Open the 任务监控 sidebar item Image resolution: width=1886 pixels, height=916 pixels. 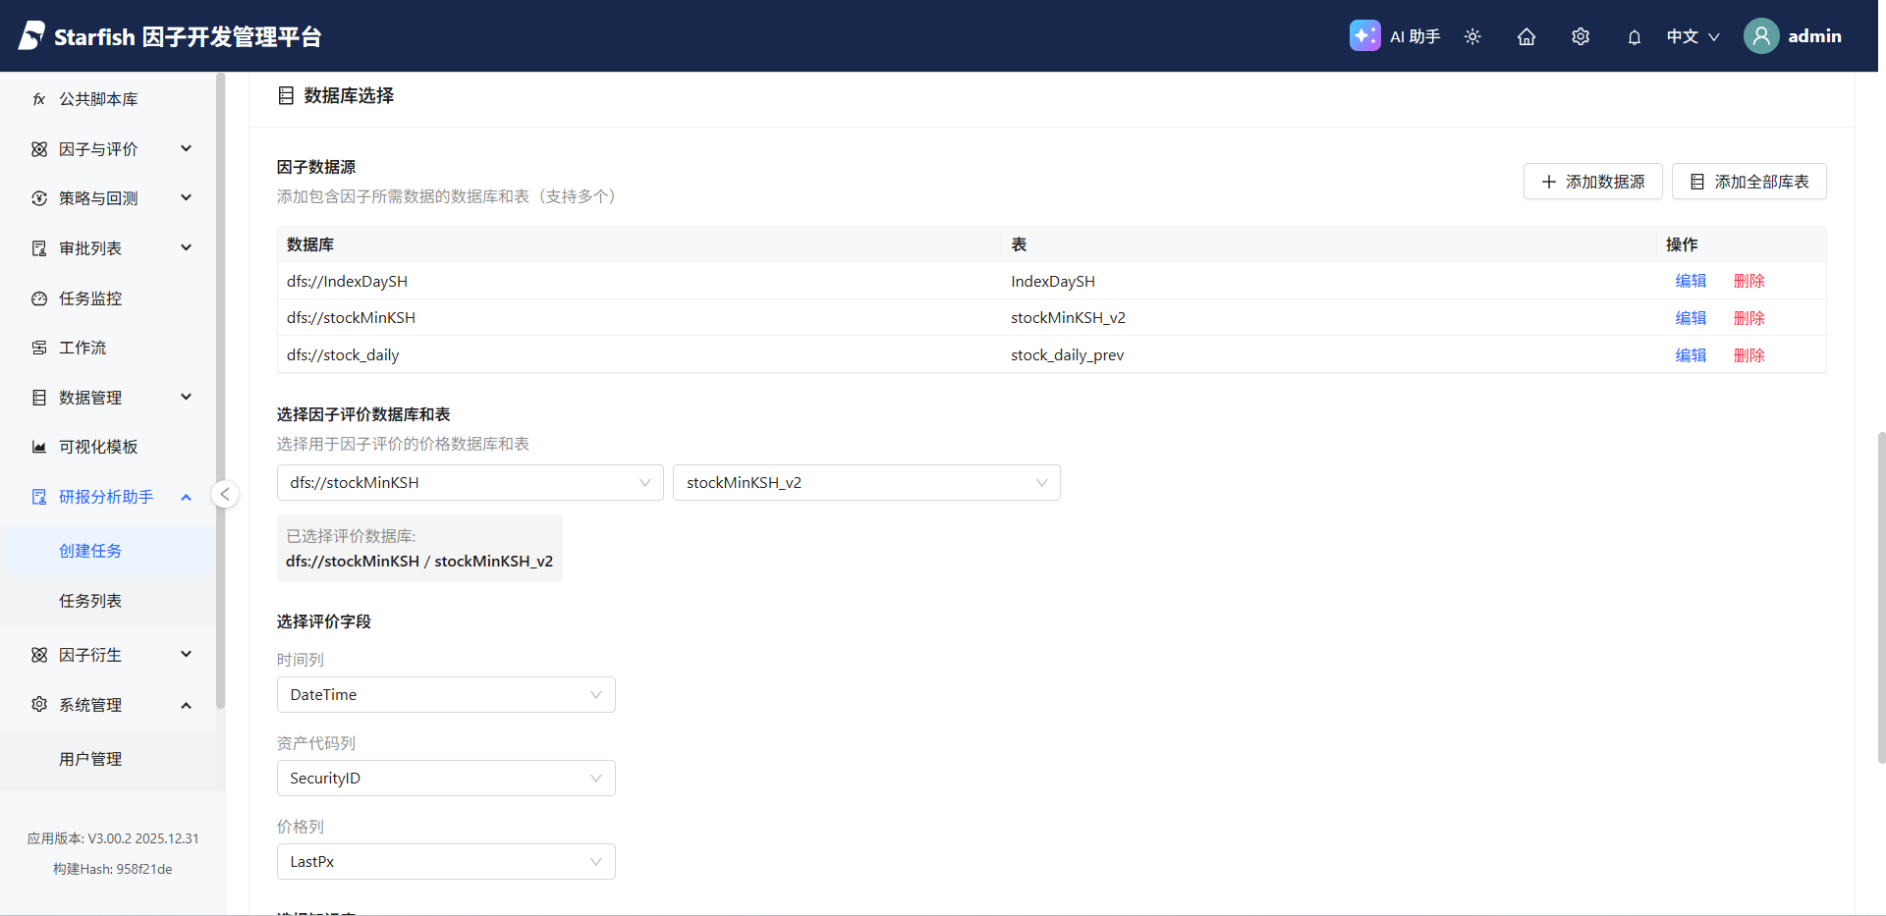point(90,298)
